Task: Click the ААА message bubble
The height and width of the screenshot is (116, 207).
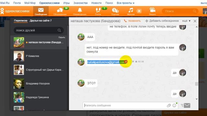Action: click(x=90, y=37)
